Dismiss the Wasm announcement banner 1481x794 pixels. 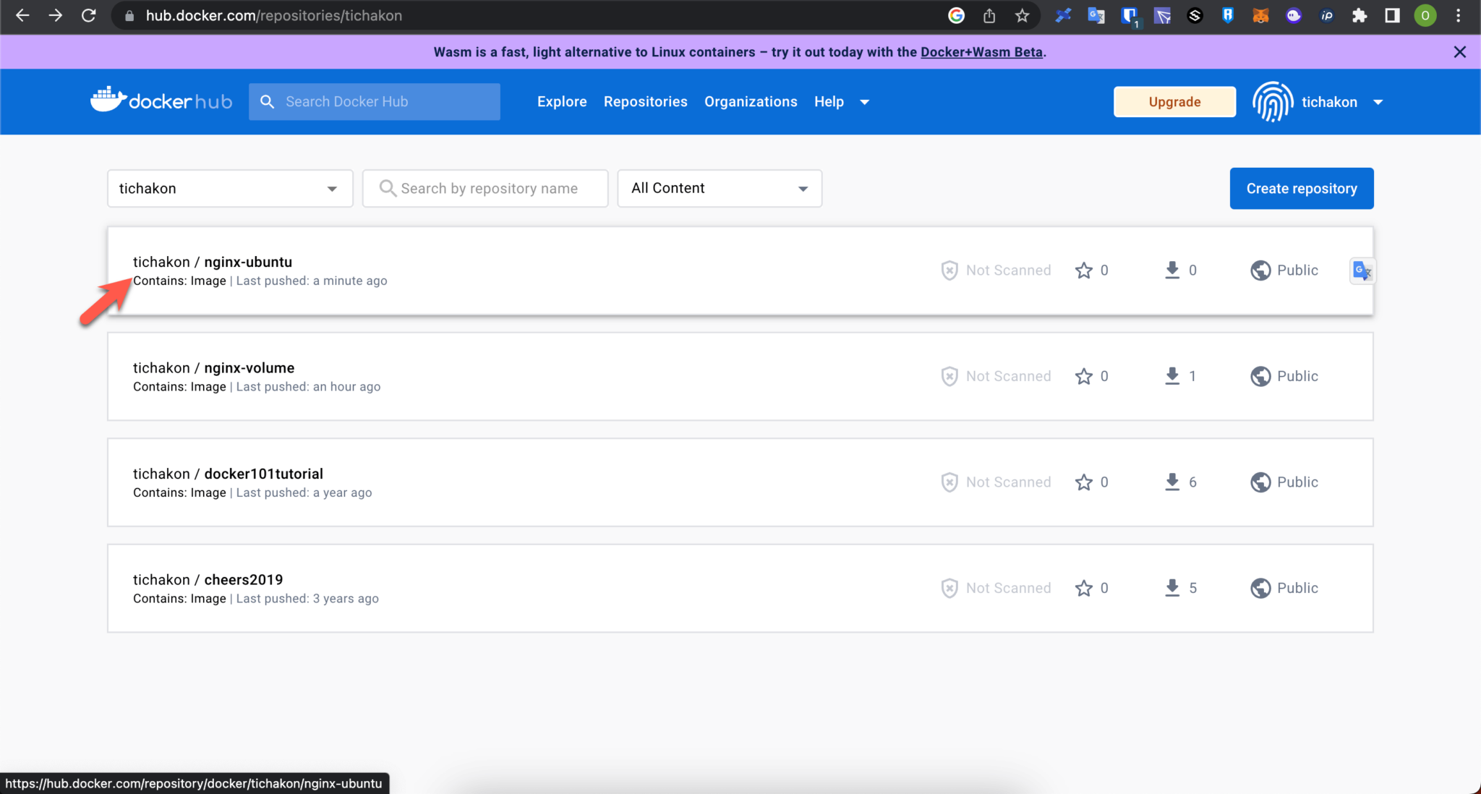[1460, 51]
